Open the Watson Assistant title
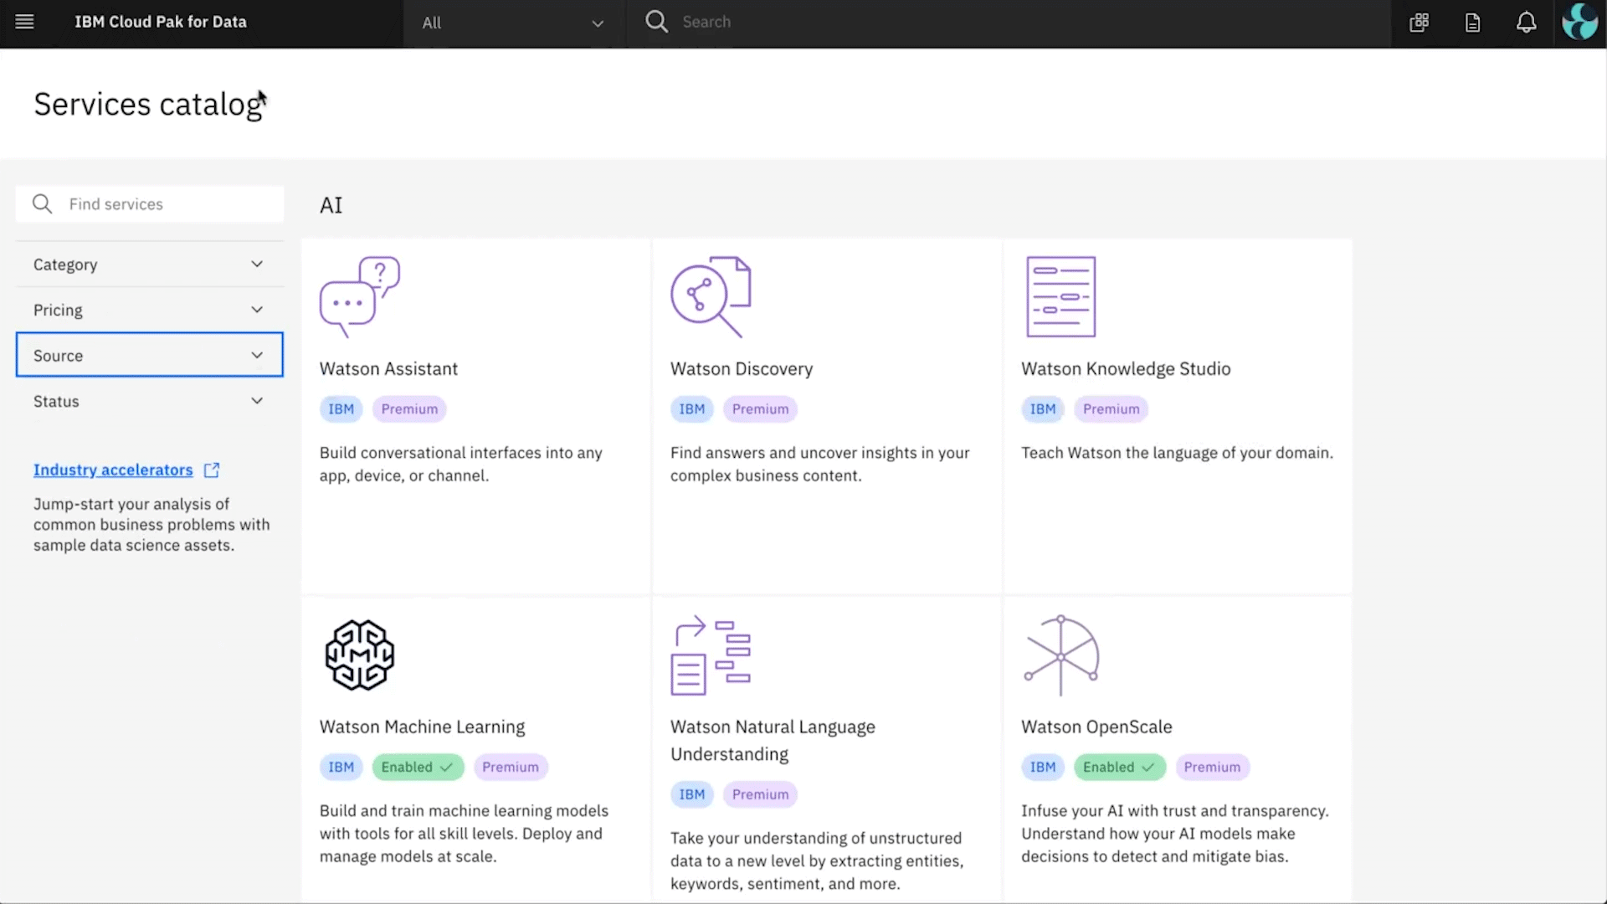The height and width of the screenshot is (904, 1607). [x=388, y=369]
